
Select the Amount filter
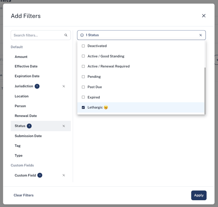pyautogui.click(x=21, y=57)
